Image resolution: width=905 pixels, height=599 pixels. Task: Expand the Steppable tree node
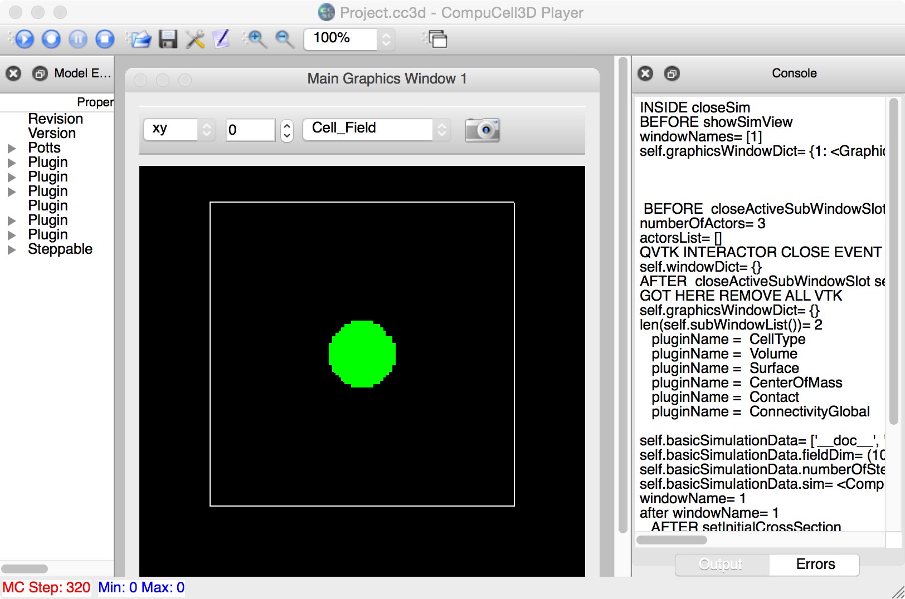click(11, 250)
